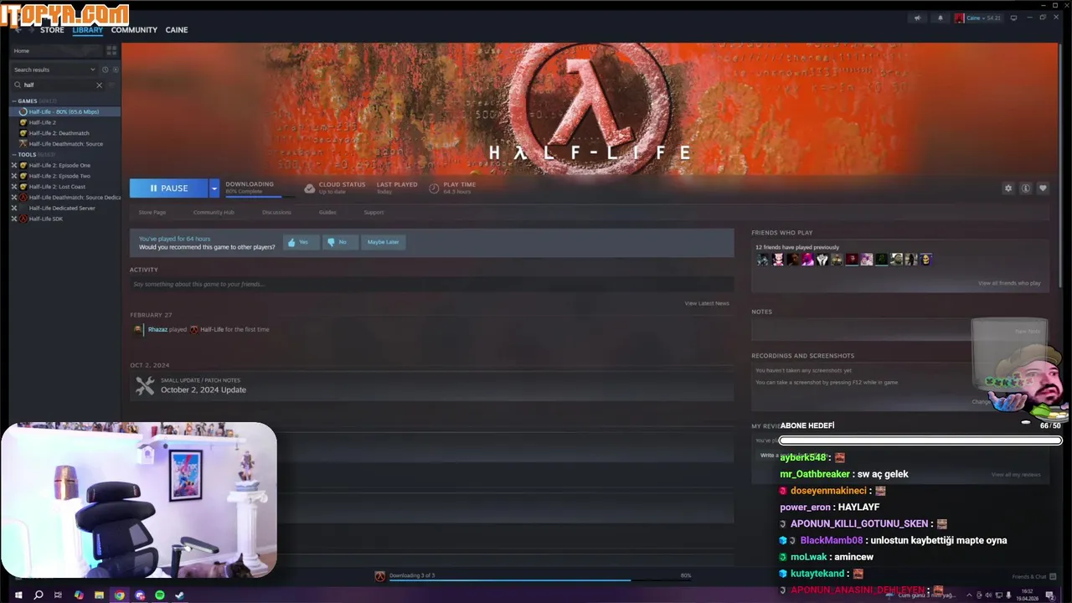
Task: Open the Rhazaz user link in activity
Action: (157, 330)
